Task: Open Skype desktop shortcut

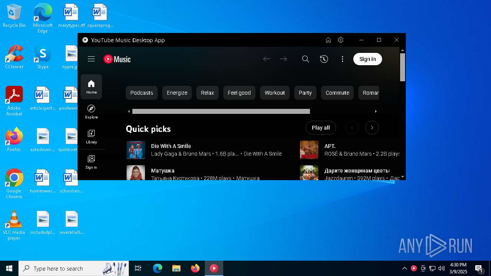Action: [43, 57]
